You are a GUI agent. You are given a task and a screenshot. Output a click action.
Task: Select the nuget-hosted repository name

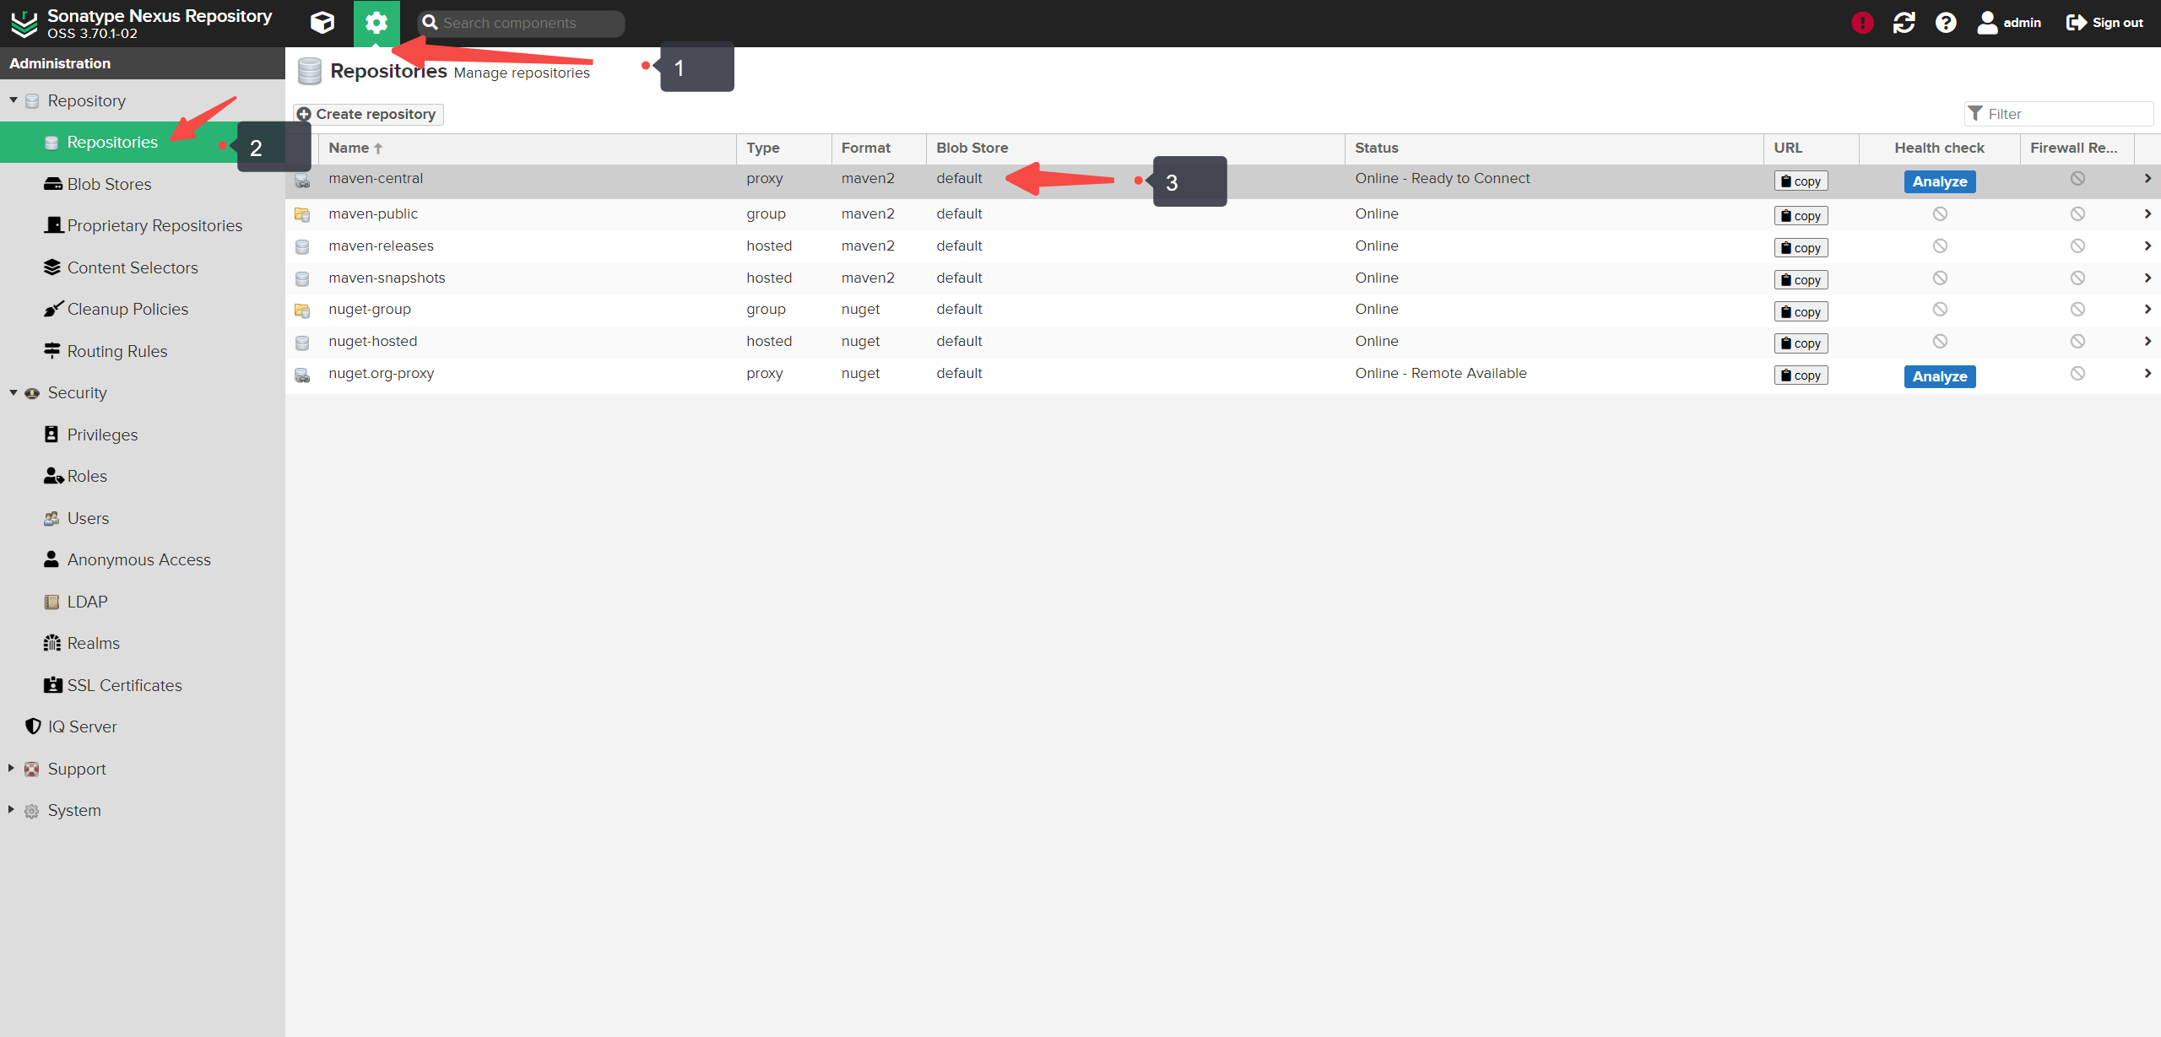(373, 341)
